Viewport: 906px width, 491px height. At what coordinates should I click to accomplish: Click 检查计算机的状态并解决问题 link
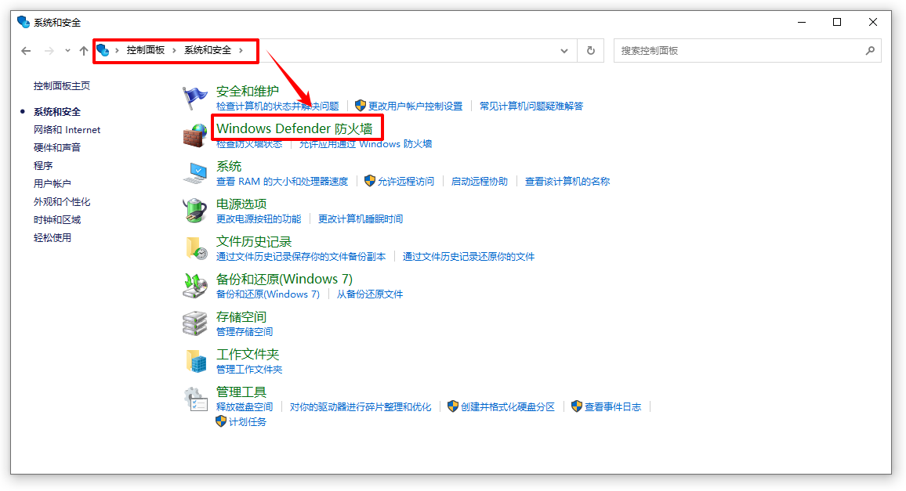[x=277, y=107]
